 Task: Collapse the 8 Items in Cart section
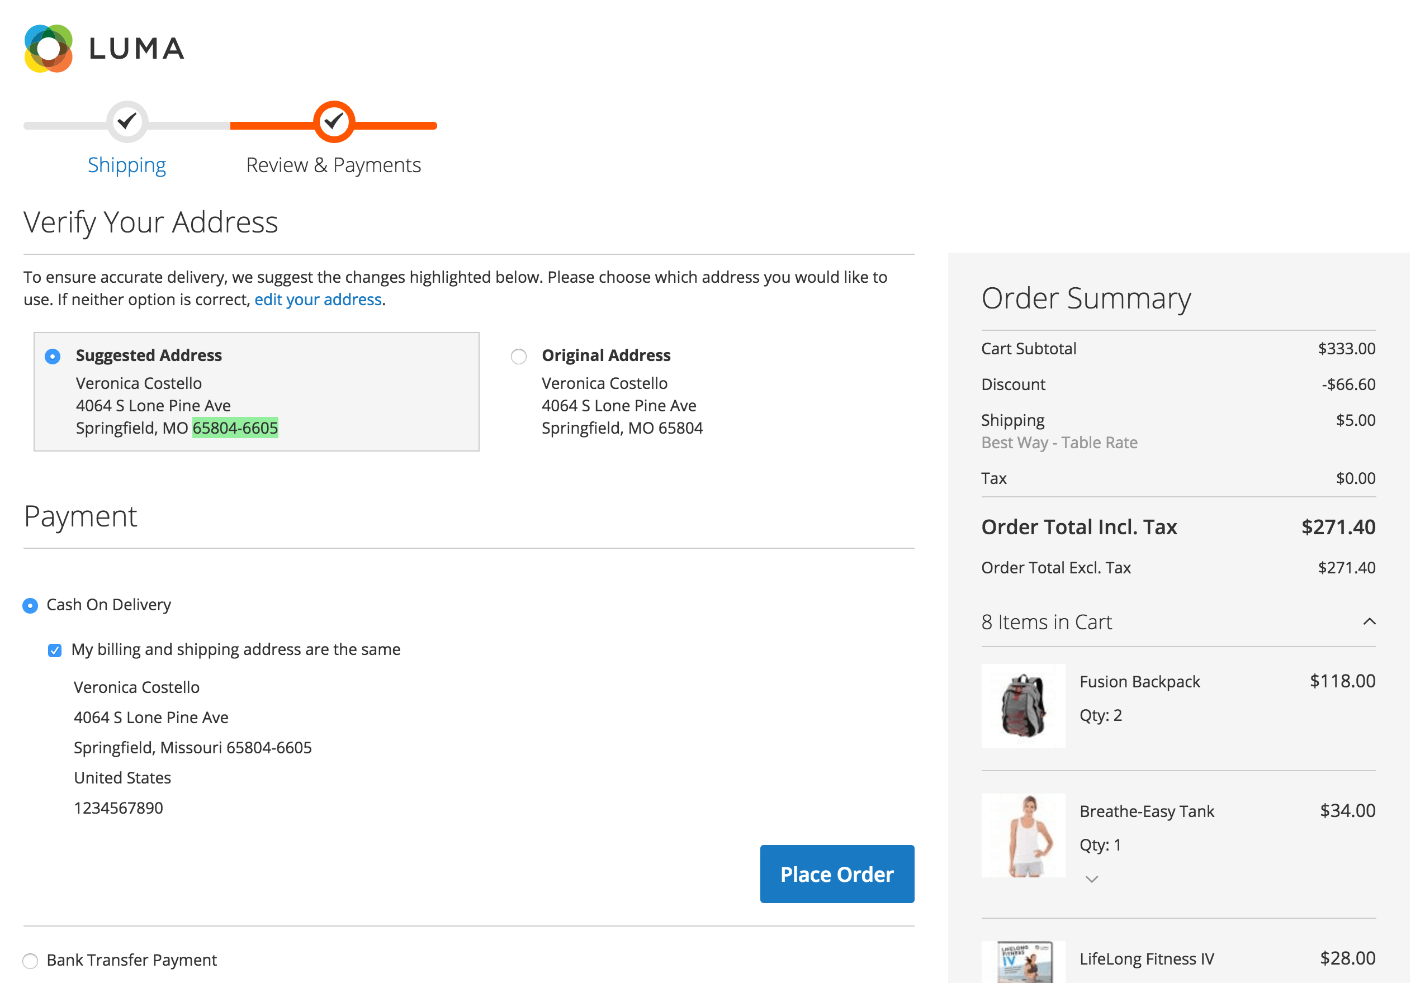click(1369, 621)
